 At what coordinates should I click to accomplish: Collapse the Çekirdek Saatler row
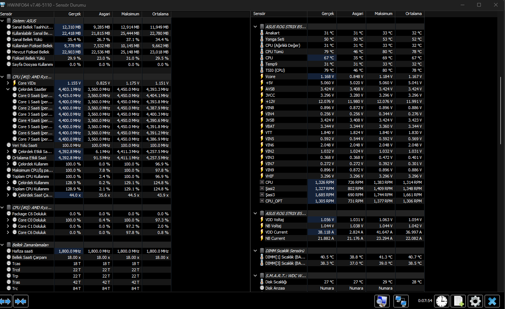click(8, 89)
